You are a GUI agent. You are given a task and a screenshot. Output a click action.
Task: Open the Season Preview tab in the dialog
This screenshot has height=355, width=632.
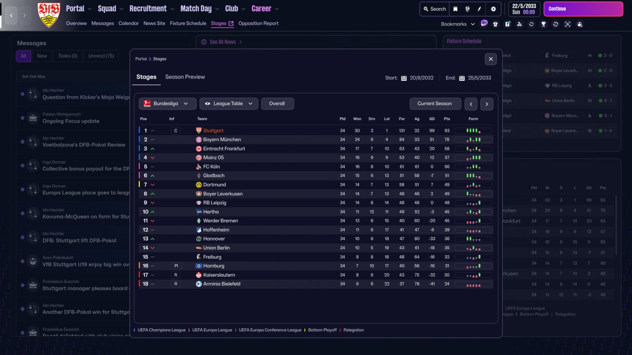pyautogui.click(x=185, y=77)
